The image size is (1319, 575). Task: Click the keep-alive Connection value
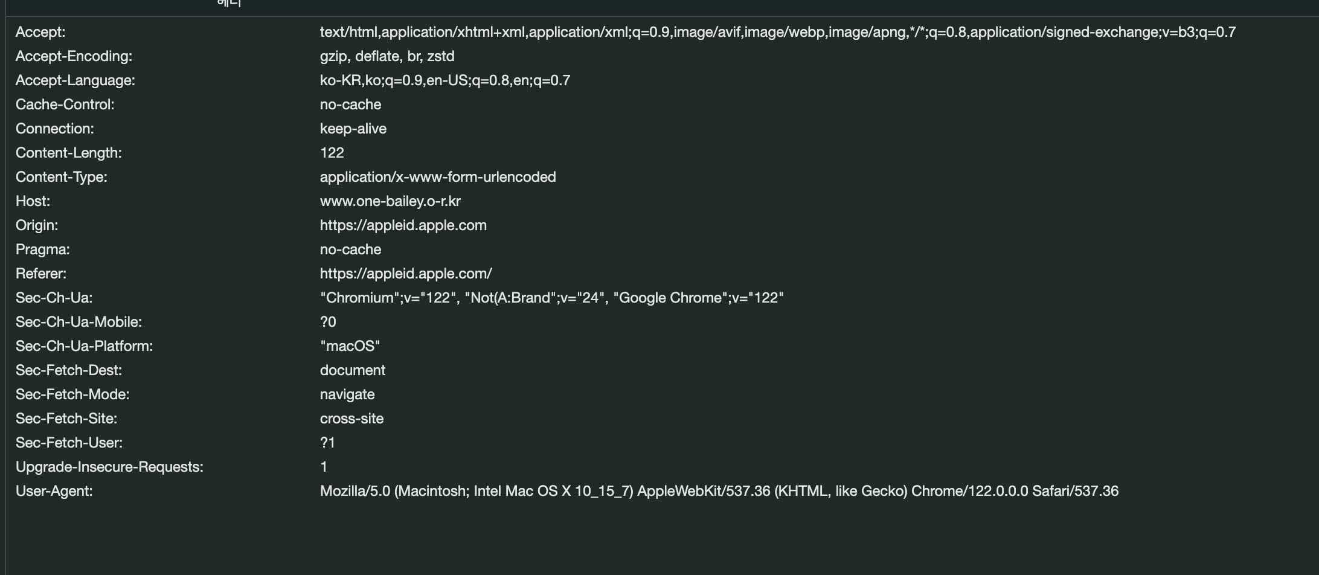pyautogui.click(x=353, y=129)
